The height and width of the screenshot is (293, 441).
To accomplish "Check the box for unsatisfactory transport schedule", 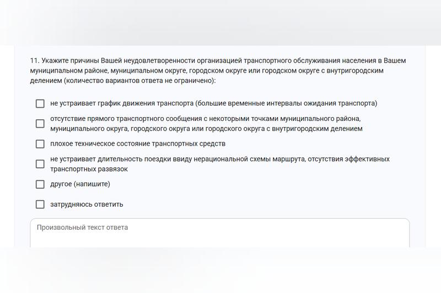I will [x=40, y=103].
